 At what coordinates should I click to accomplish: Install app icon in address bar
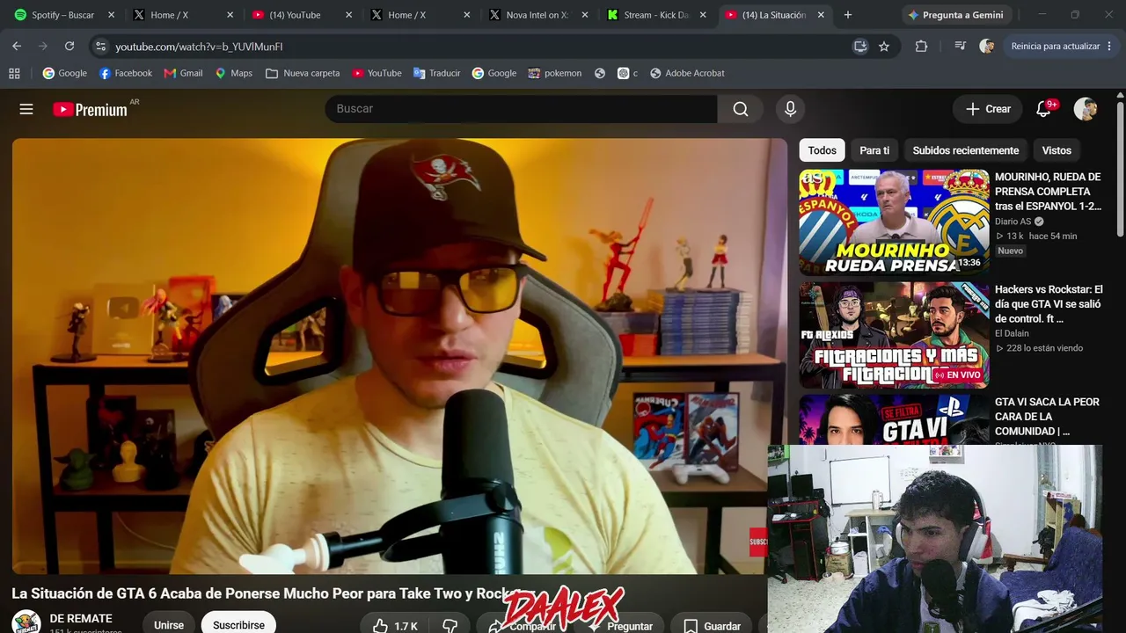860,46
